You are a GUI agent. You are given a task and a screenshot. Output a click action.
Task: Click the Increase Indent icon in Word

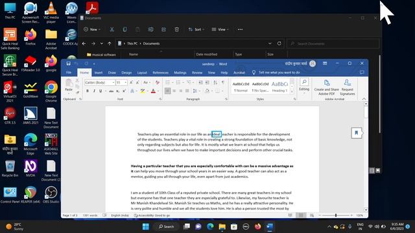point(207,83)
